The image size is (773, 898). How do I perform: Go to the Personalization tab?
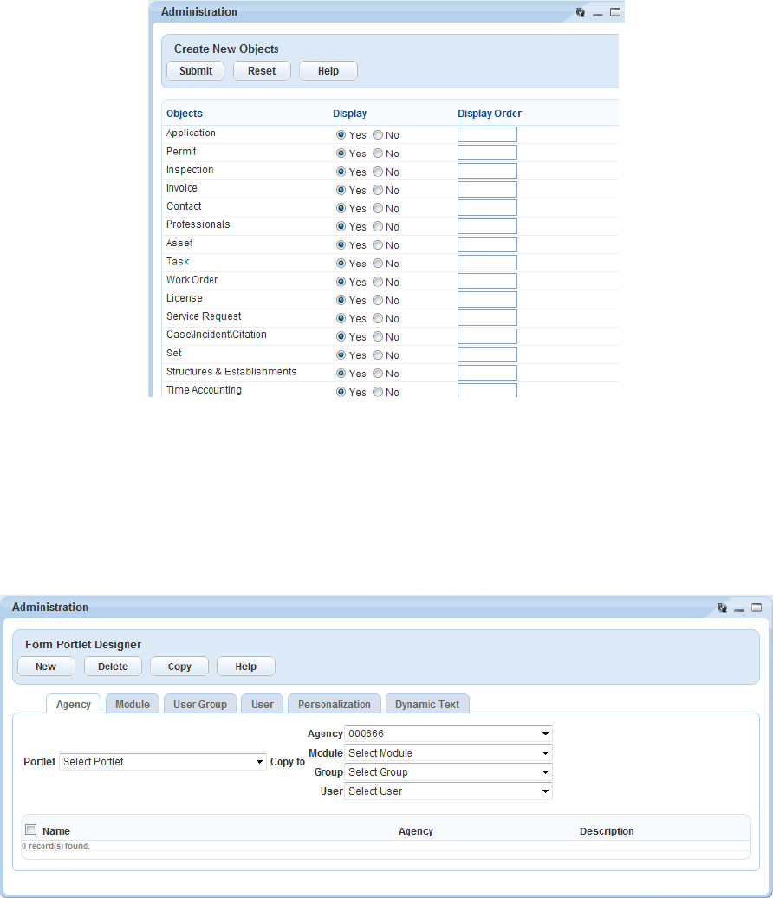(x=335, y=705)
